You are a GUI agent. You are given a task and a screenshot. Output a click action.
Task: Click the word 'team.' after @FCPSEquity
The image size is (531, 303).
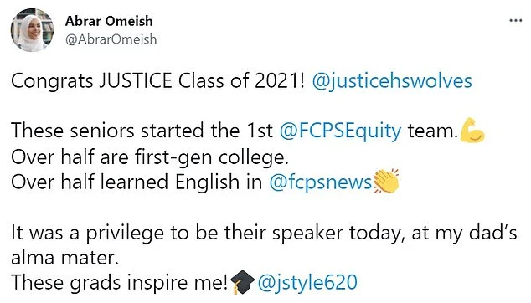click(433, 131)
